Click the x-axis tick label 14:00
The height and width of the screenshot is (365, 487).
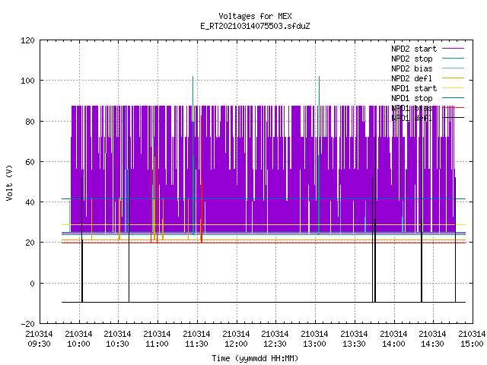tap(393, 344)
